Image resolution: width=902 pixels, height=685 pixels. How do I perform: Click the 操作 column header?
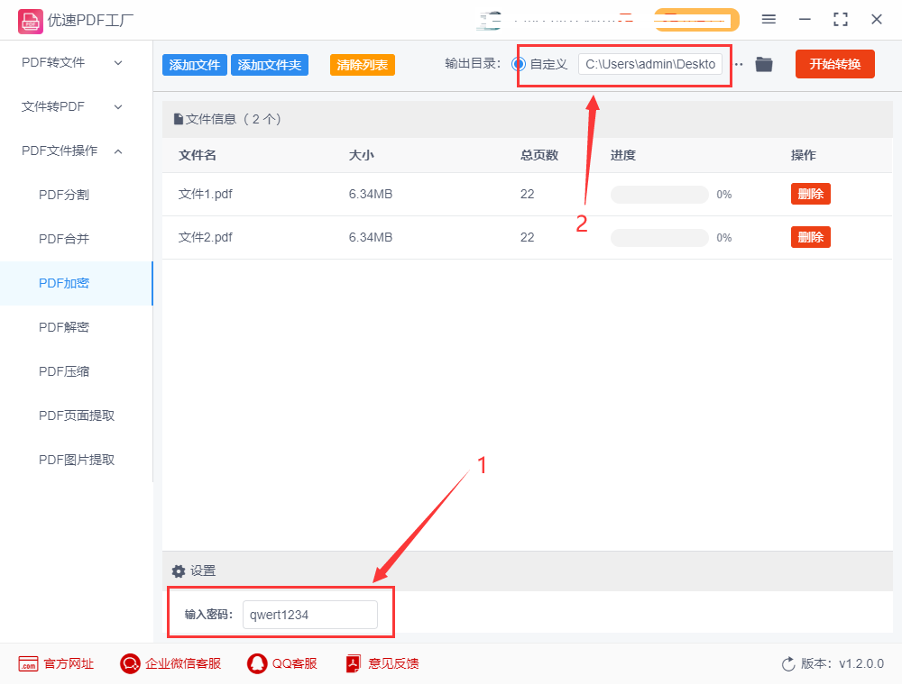coord(803,155)
